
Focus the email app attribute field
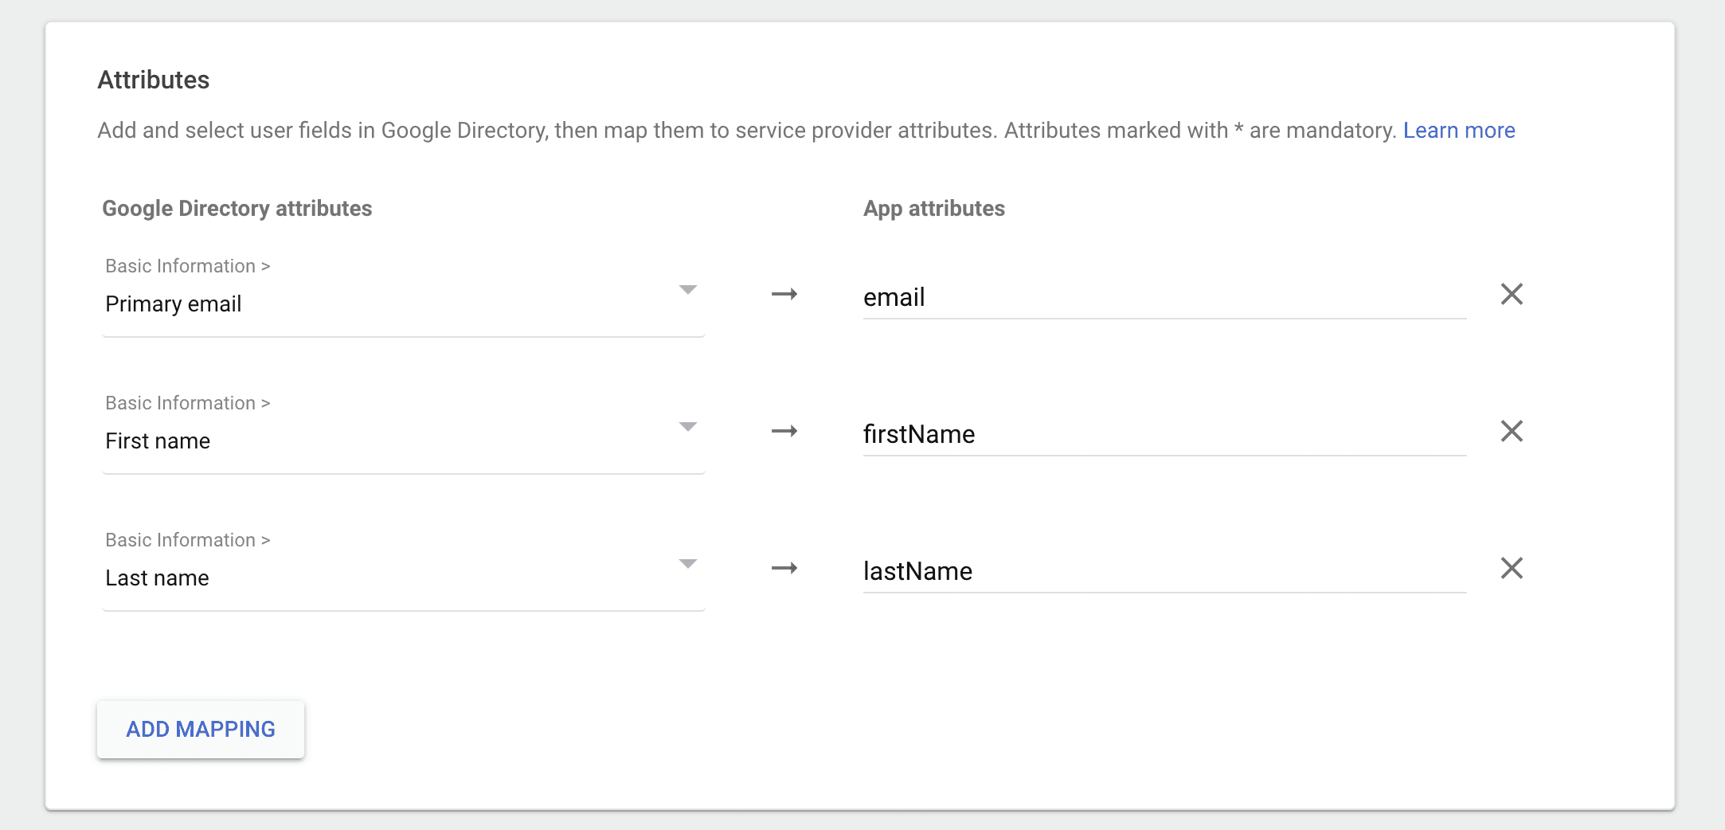[1163, 298]
